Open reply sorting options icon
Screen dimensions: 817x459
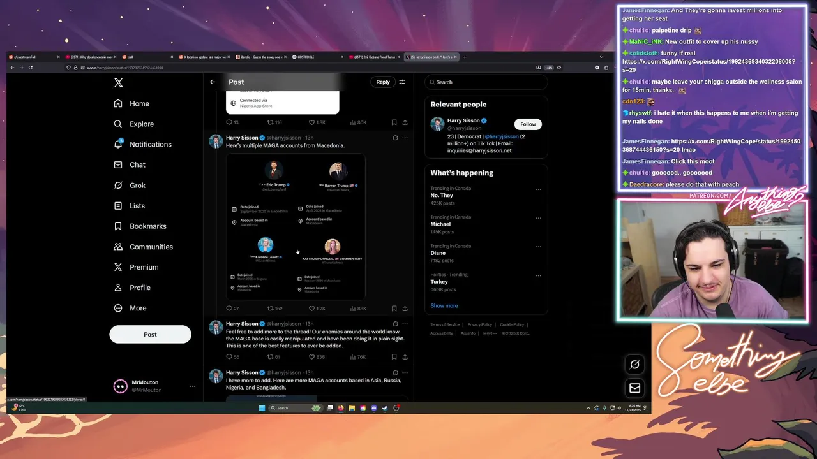tap(402, 82)
